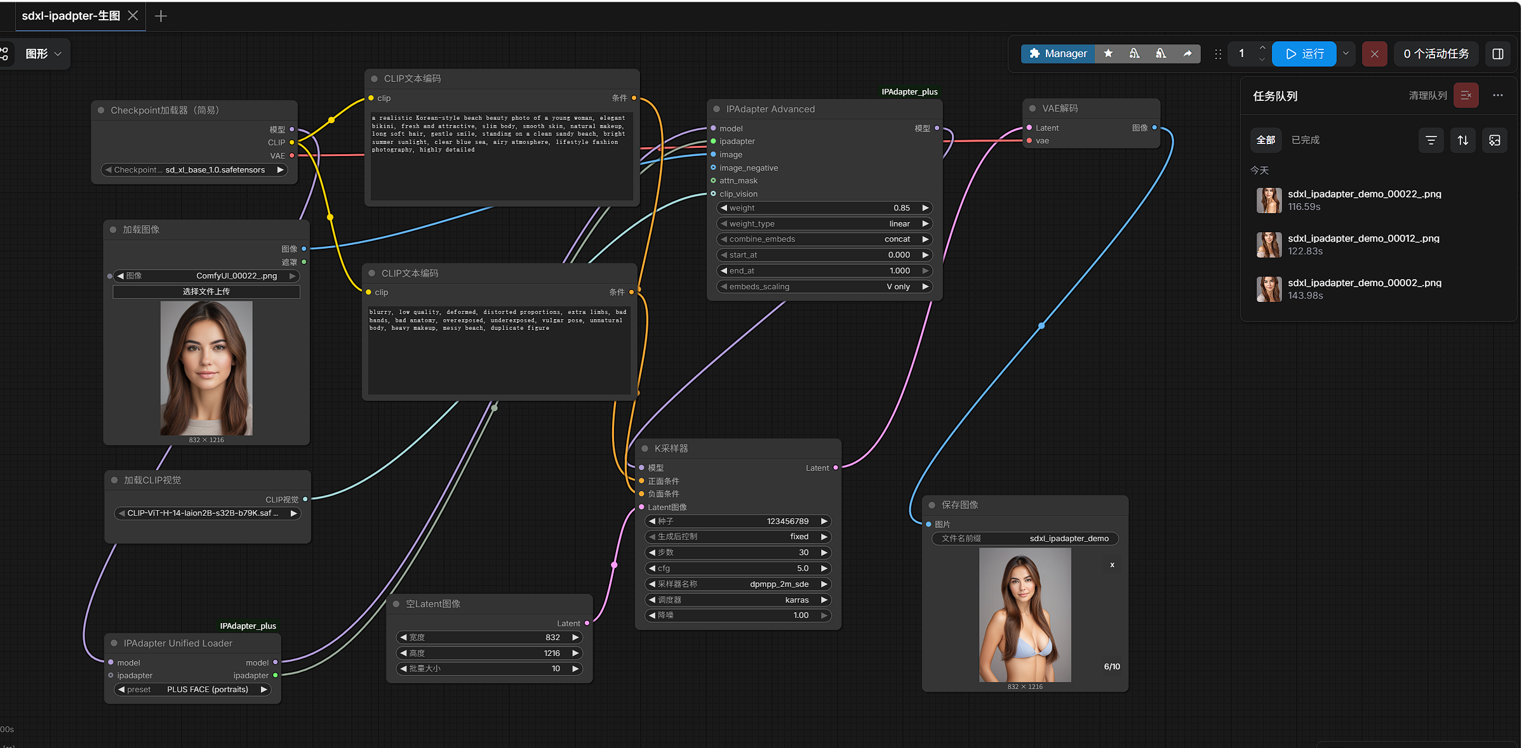This screenshot has height=748, width=1524.
Task: Click the red clear queue icon
Action: 1466,95
